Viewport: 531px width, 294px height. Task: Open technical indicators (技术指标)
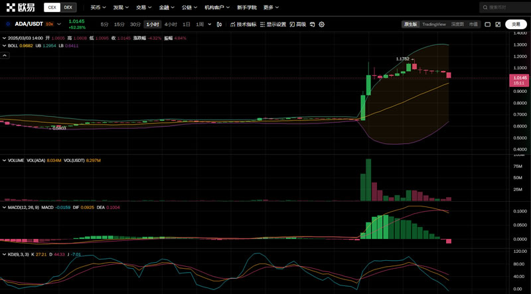pyautogui.click(x=243, y=25)
